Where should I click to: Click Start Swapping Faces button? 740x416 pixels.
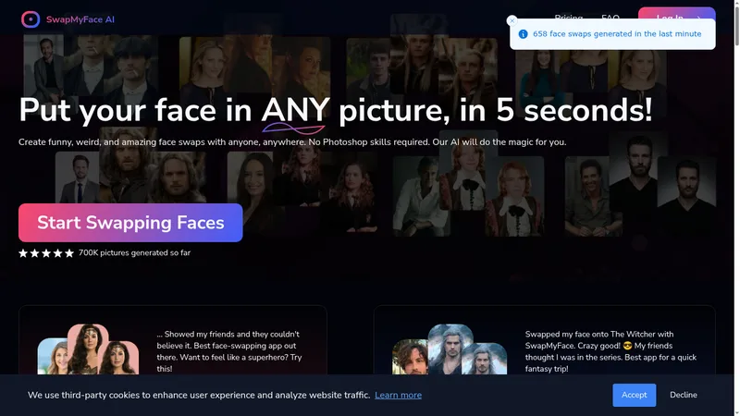point(130,223)
